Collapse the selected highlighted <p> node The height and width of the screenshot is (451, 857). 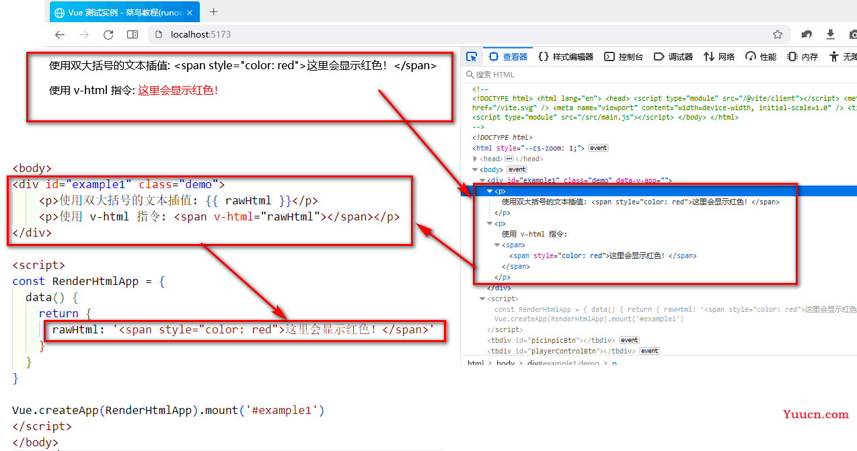tap(490, 191)
